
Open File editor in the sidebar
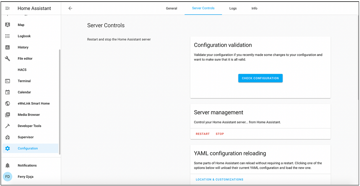point(30,59)
